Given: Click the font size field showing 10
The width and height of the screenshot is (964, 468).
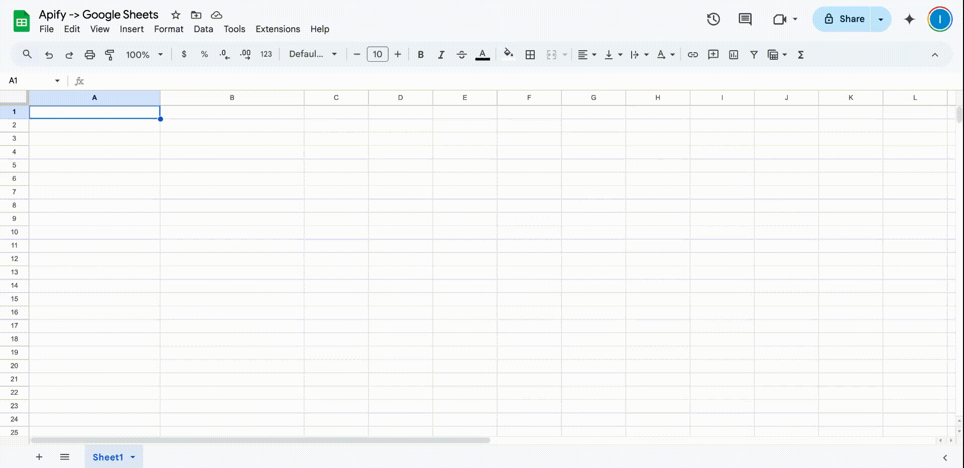Looking at the screenshot, I should [378, 54].
